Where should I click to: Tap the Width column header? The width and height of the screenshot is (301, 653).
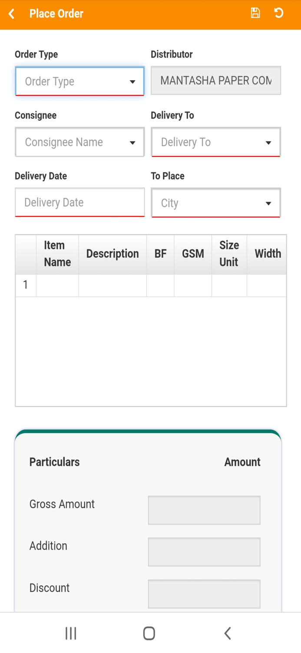(267, 254)
